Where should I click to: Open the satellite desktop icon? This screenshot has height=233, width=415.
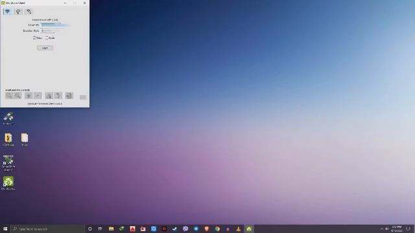pos(8,118)
